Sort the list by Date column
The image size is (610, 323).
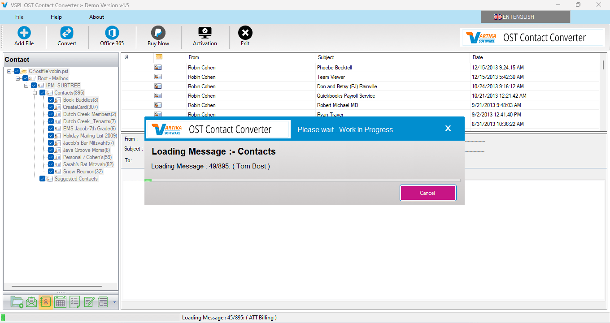534,57
